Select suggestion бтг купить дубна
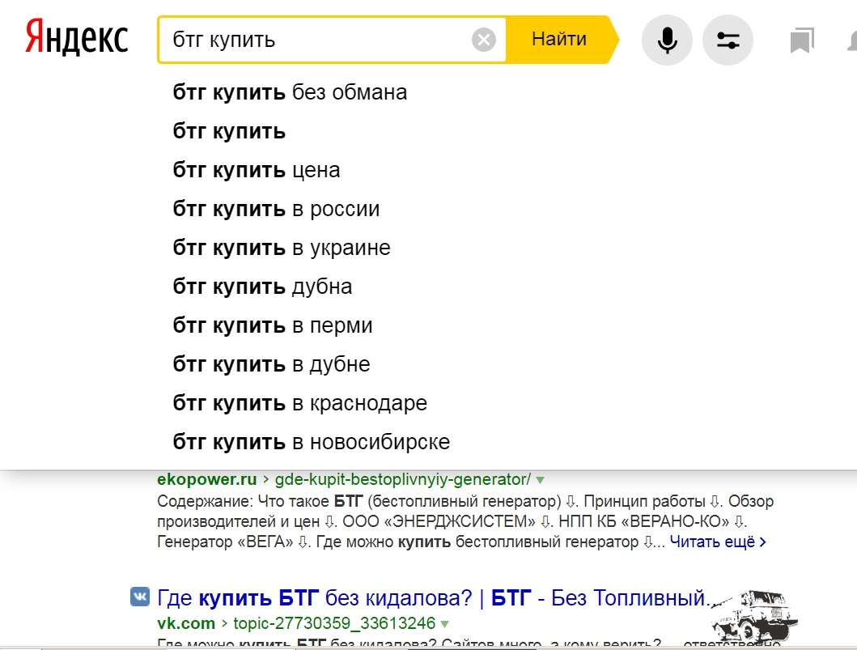Viewport: 857px width, 650px height. click(262, 287)
